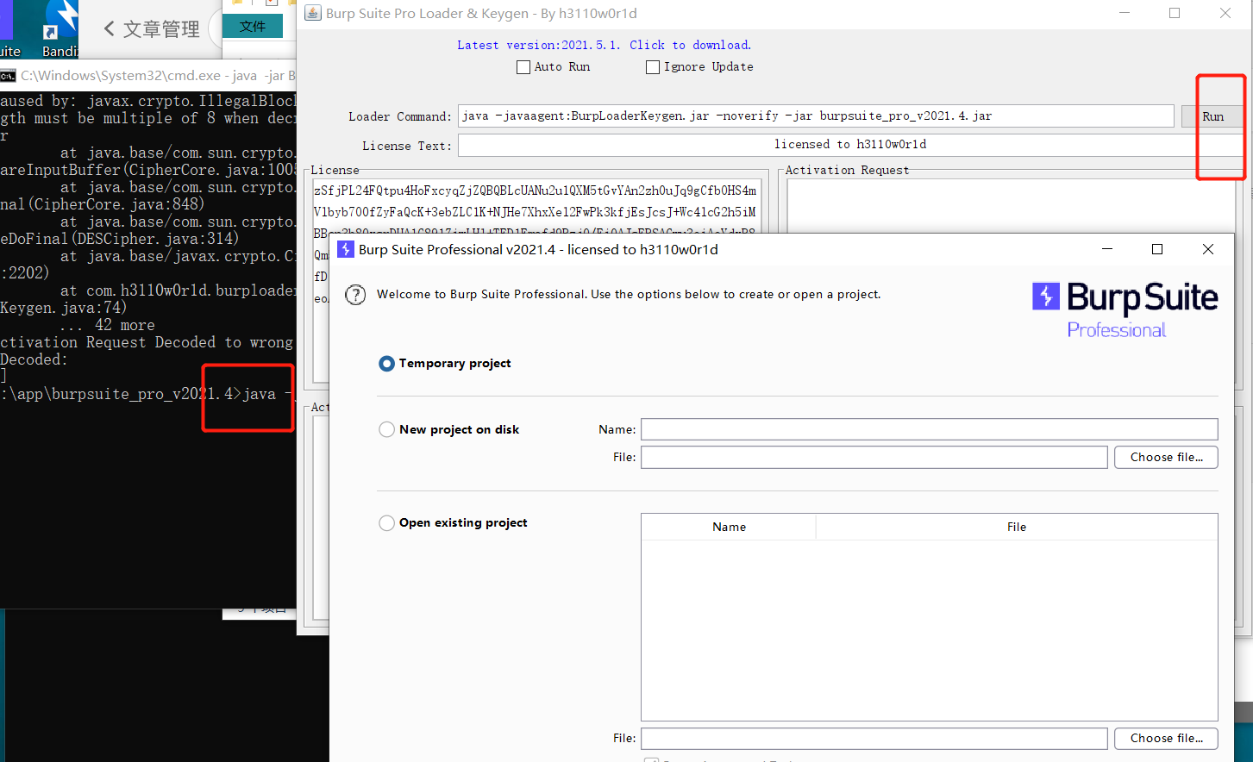Click the cmd.exe icon in the console title bar
This screenshot has width=1253, height=762.
pos(9,75)
